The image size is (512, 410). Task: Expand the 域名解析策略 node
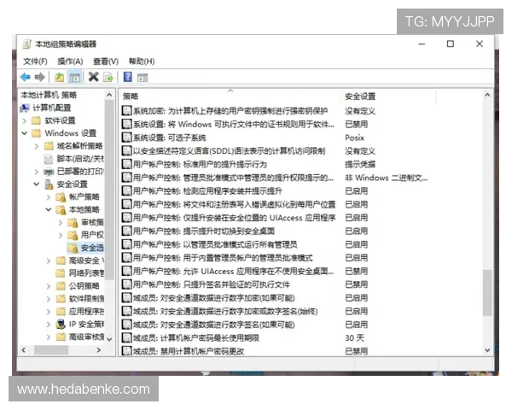(37, 146)
